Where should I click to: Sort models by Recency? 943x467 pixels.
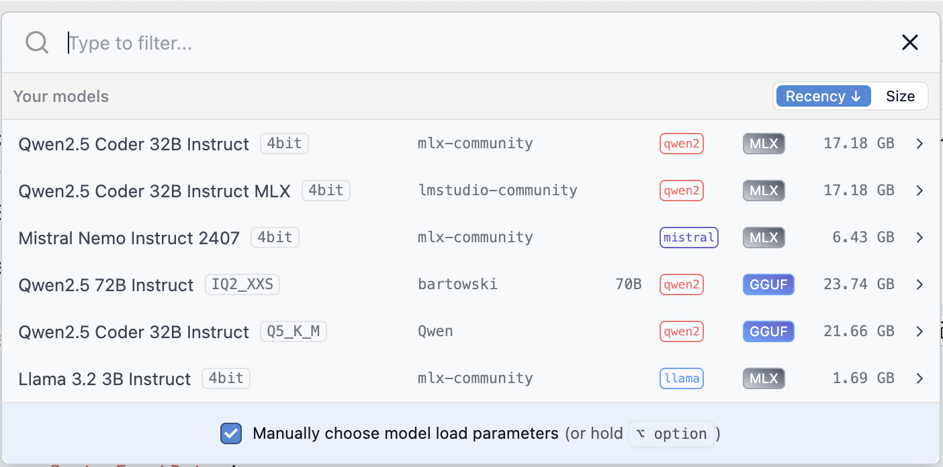(x=823, y=96)
